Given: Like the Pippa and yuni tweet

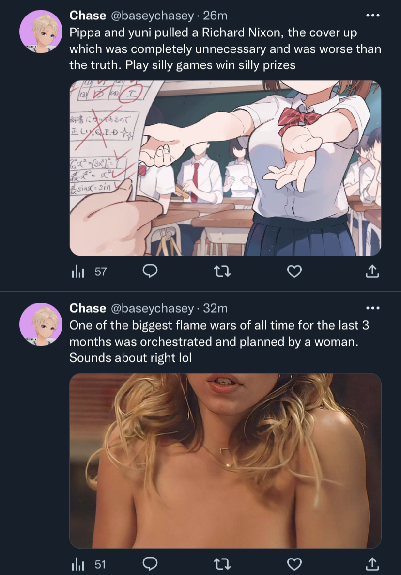Looking at the screenshot, I should 294,272.
